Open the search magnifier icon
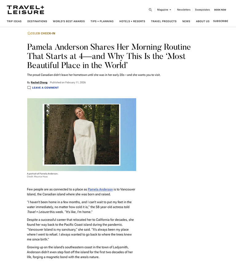 150,10
